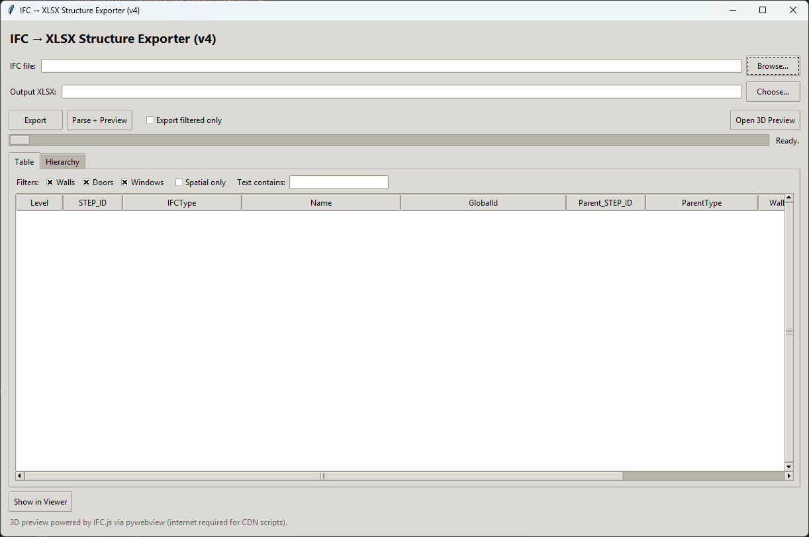The width and height of the screenshot is (809, 537).
Task: Enable Spatial only filter
Action: tap(179, 183)
